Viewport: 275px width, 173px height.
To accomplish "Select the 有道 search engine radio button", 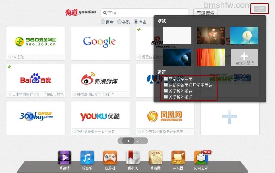I will click(136, 22).
